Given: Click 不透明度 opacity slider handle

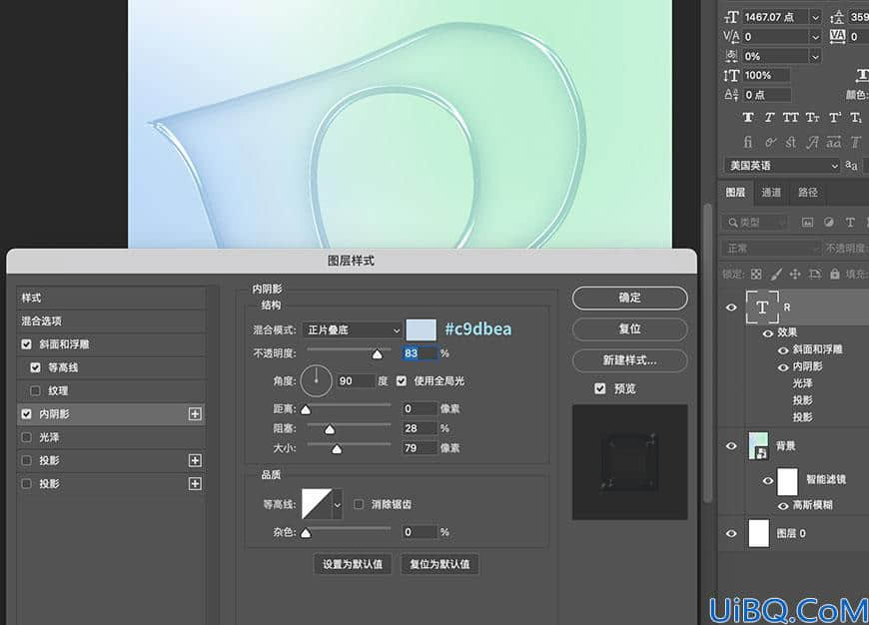Looking at the screenshot, I should click(377, 354).
